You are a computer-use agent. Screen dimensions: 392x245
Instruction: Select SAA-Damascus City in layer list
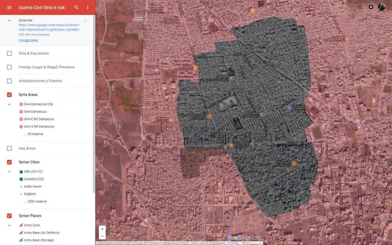pos(38,104)
